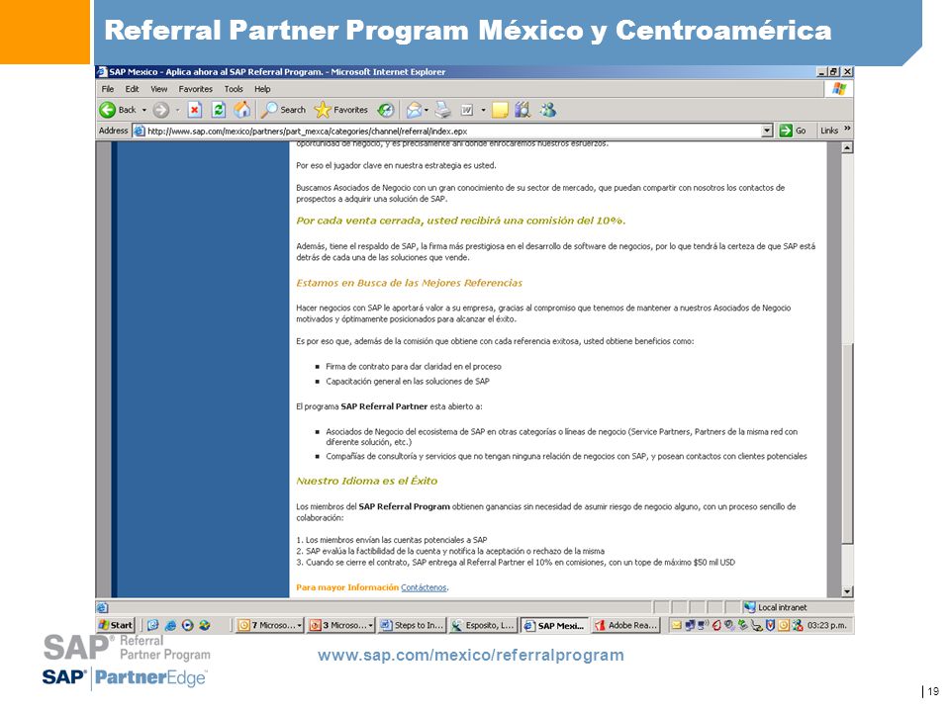Click the Windows flag logo icon
Screen dimensions: 950x712
coord(839,89)
